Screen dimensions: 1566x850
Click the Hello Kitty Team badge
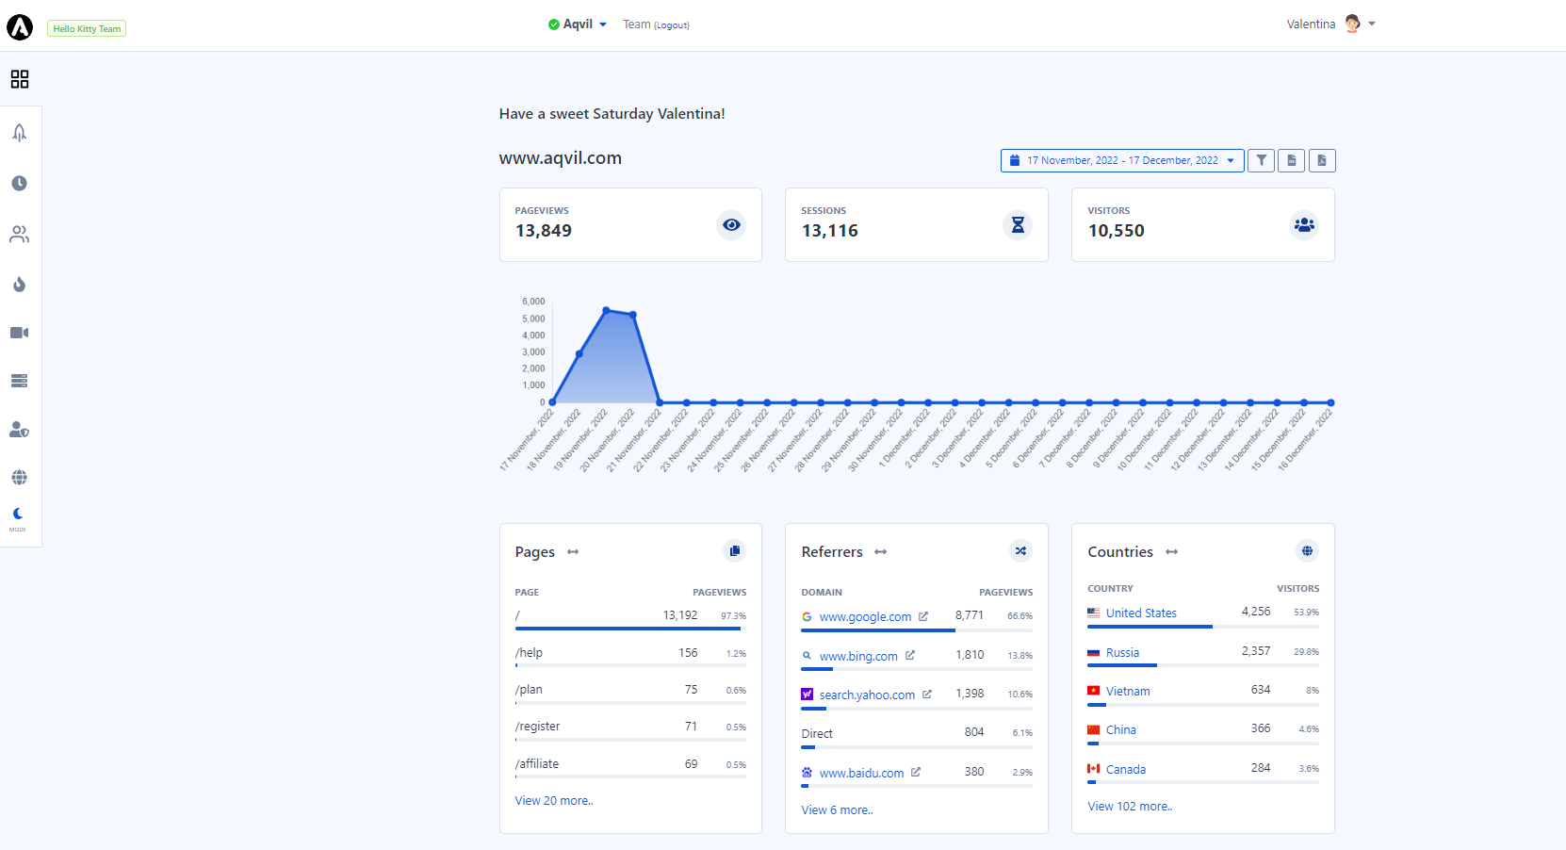point(87,29)
